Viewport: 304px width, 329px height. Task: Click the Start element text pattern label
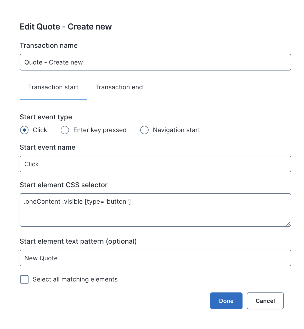click(78, 241)
